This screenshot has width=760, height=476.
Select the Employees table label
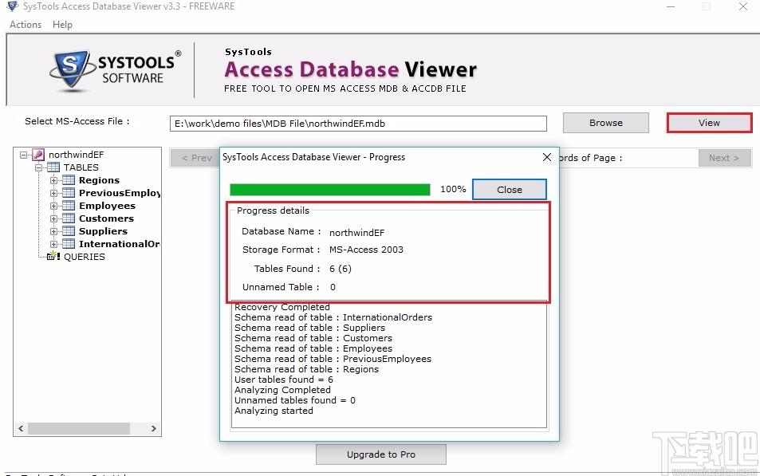(x=107, y=206)
